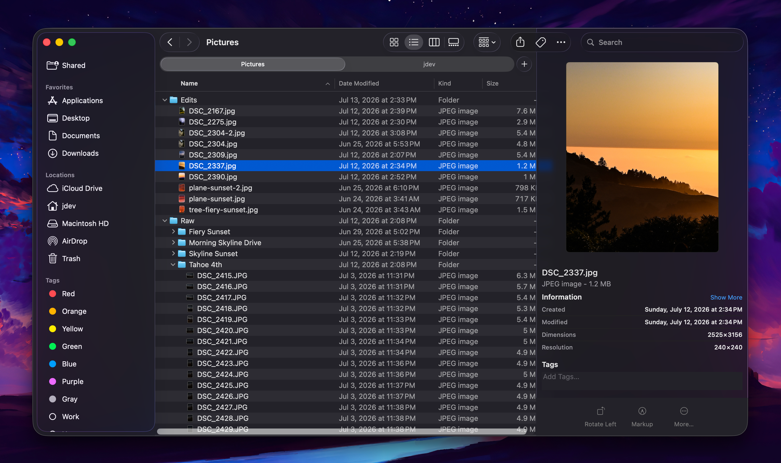
Task: Select the Gray tag in sidebar
Action: pyautogui.click(x=69, y=399)
